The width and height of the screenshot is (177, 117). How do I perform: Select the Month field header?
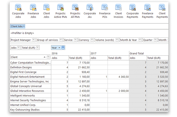[163, 40]
